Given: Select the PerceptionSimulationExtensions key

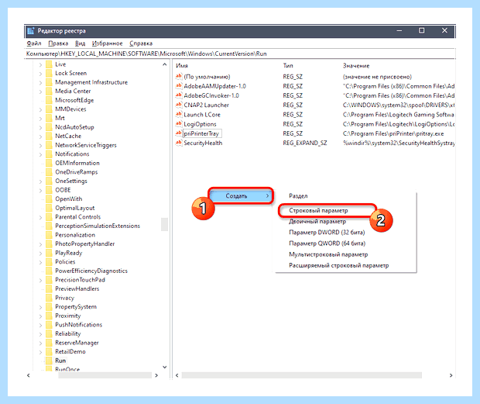Looking at the screenshot, I should click(98, 226).
